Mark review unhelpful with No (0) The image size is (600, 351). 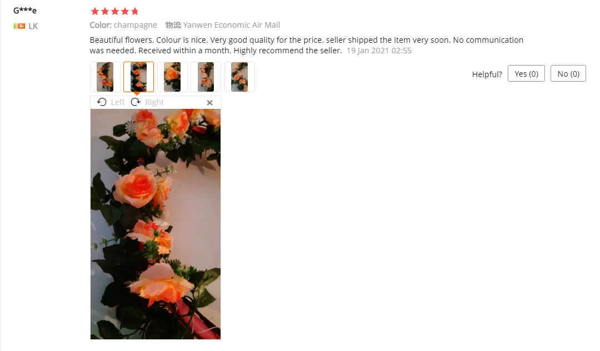coord(568,73)
